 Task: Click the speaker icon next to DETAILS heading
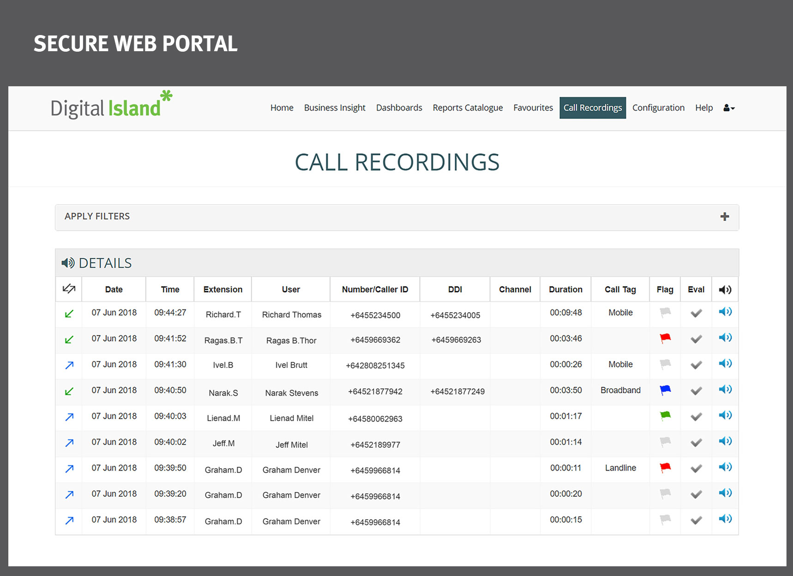click(68, 262)
